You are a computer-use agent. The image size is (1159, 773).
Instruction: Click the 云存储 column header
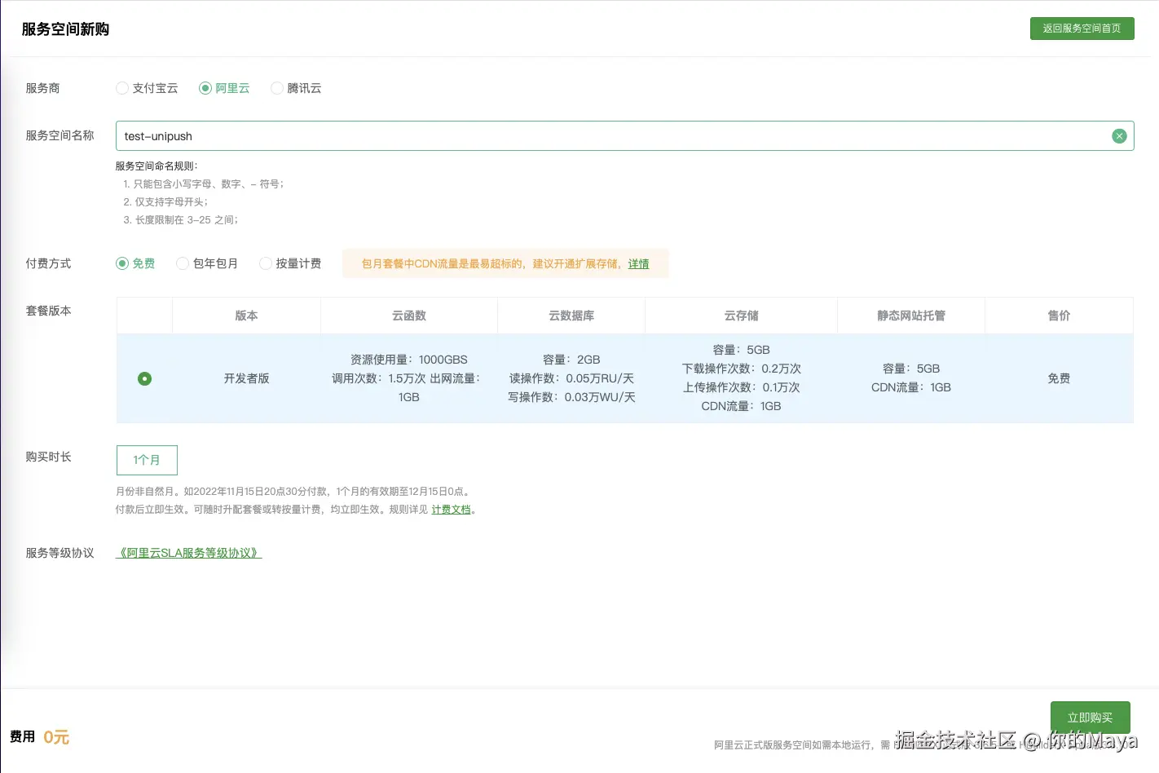coord(741,316)
